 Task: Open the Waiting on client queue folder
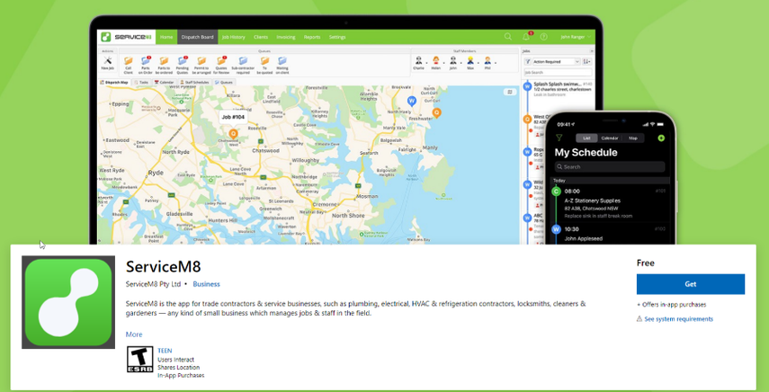282,65
